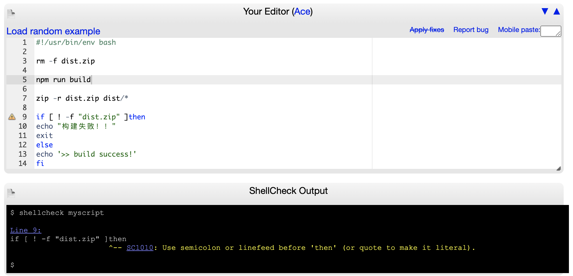Image resolution: width=573 pixels, height=276 pixels.
Task: Click the 'fi' keyword line
Action: [40, 164]
